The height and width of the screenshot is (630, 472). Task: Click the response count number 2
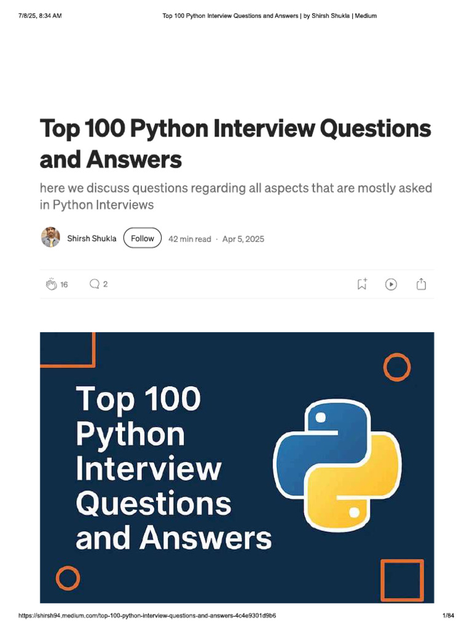[x=106, y=284]
